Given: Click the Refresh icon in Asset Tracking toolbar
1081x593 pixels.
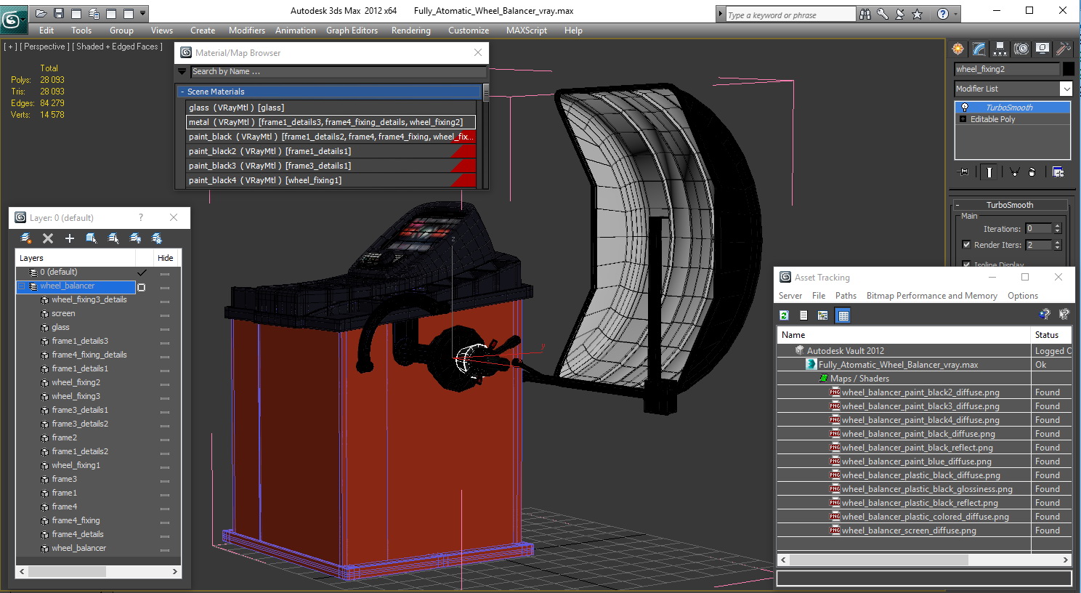Looking at the screenshot, I should coord(784,315).
